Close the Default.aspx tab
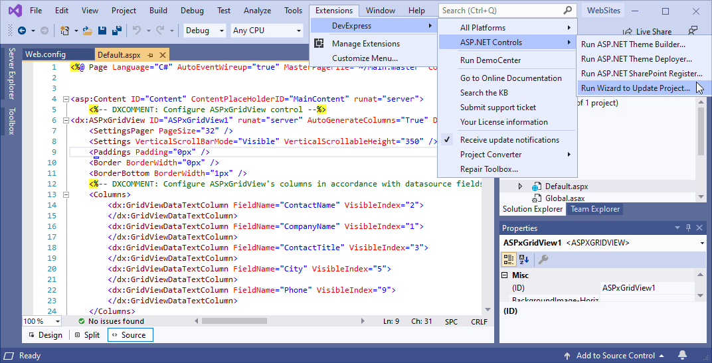This screenshot has height=363, width=712. [163, 55]
